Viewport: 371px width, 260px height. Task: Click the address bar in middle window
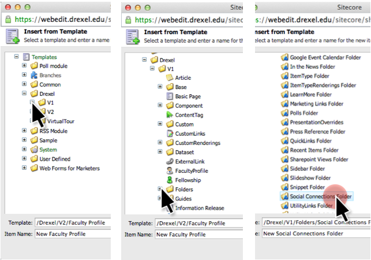tap(182, 20)
